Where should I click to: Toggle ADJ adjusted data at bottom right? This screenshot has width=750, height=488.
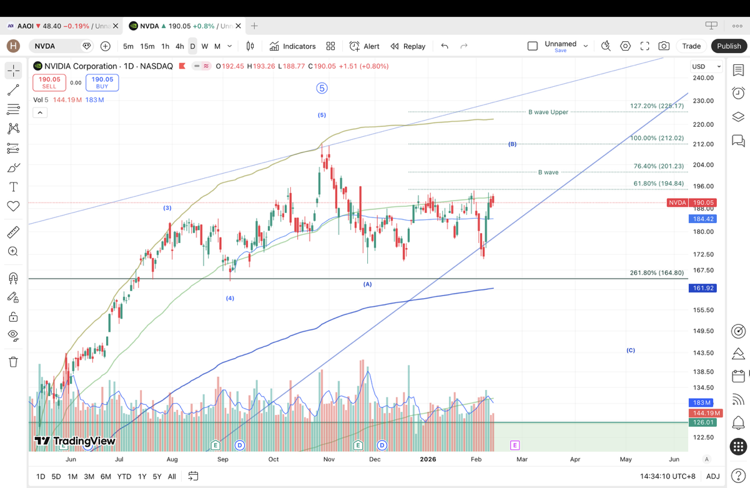pyautogui.click(x=713, y=476)
